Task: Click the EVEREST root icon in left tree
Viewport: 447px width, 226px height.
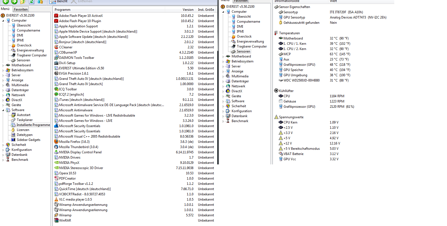Action: [3, 15]
